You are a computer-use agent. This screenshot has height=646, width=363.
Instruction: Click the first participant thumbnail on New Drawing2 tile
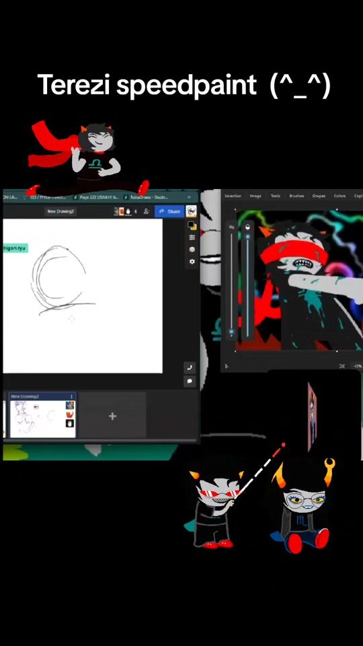coord(70,405)
